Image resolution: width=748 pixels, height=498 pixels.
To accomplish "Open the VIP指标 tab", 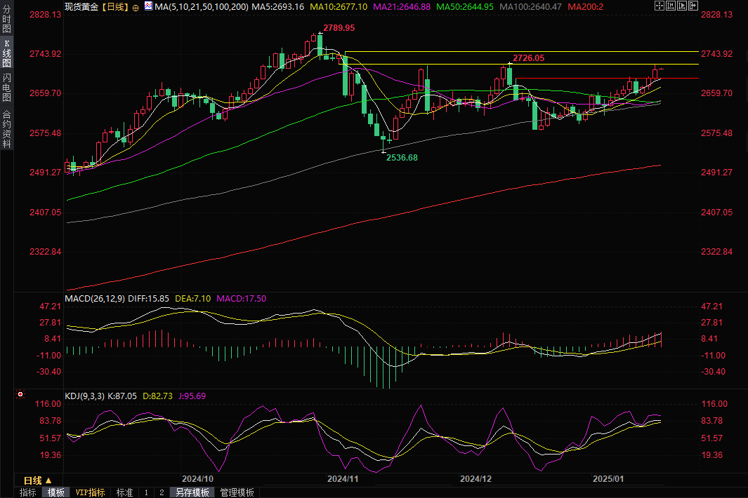I will tap(91, 492).
